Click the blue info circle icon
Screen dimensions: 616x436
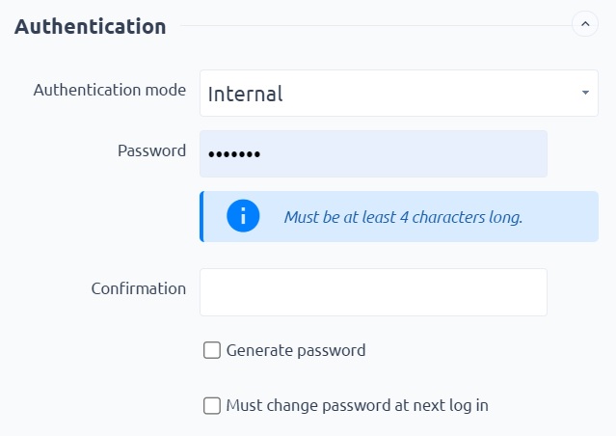243,216
